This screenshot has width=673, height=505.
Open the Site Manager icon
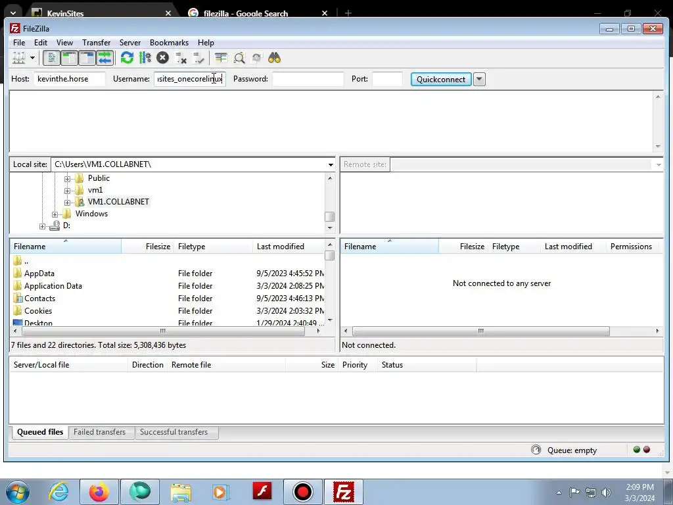tap(19, 58)
